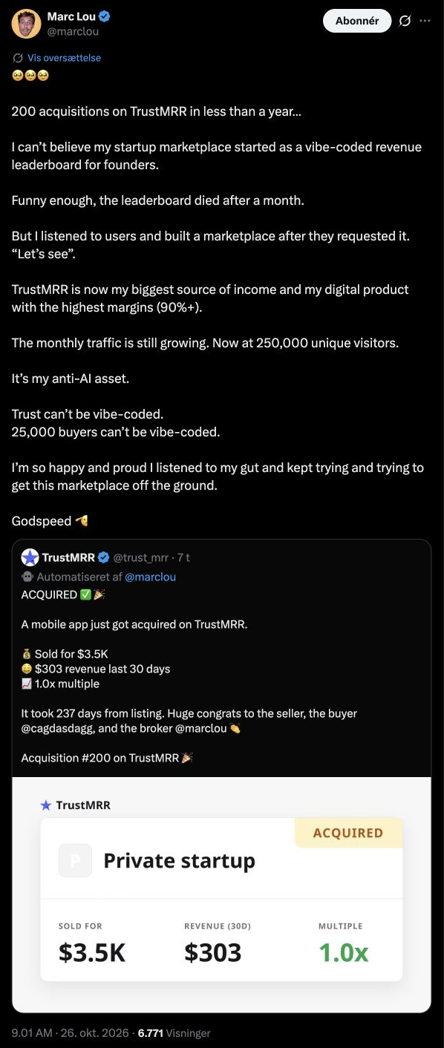Open the Private startup acquisition card image
Screen dimensions: 444x1048
pyautogui.click(x=221, y=894)
